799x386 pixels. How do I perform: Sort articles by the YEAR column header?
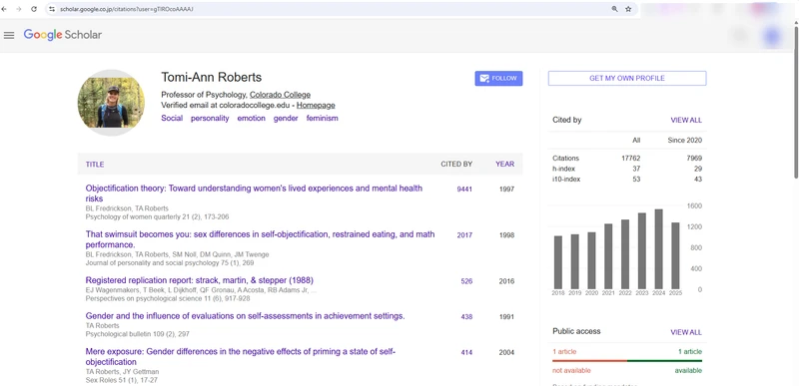(x=504, y=164)
